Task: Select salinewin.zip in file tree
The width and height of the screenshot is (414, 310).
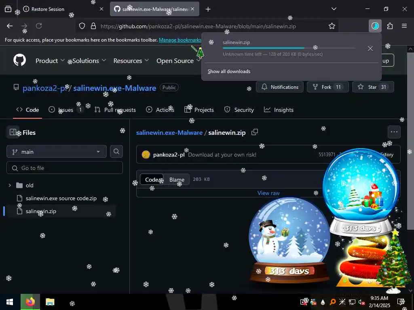Action: 41,211
